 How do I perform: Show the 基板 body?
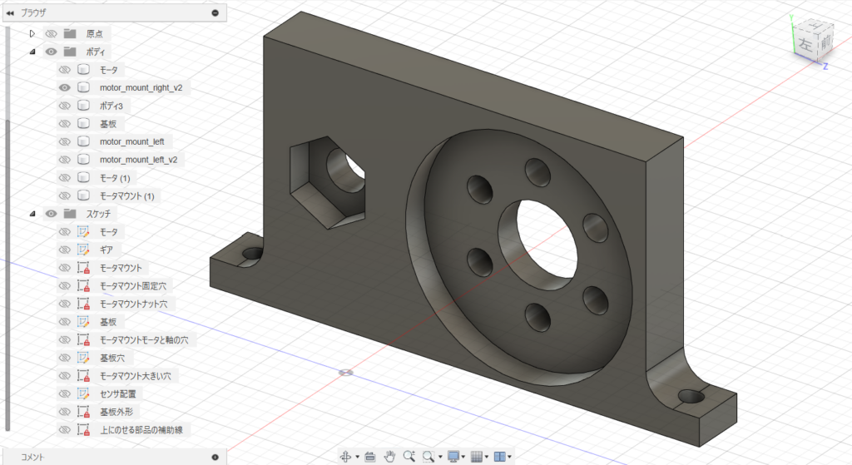pos(65,123)
